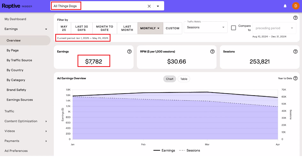Click the $7,782 earnings value

(x=94, y=62)
